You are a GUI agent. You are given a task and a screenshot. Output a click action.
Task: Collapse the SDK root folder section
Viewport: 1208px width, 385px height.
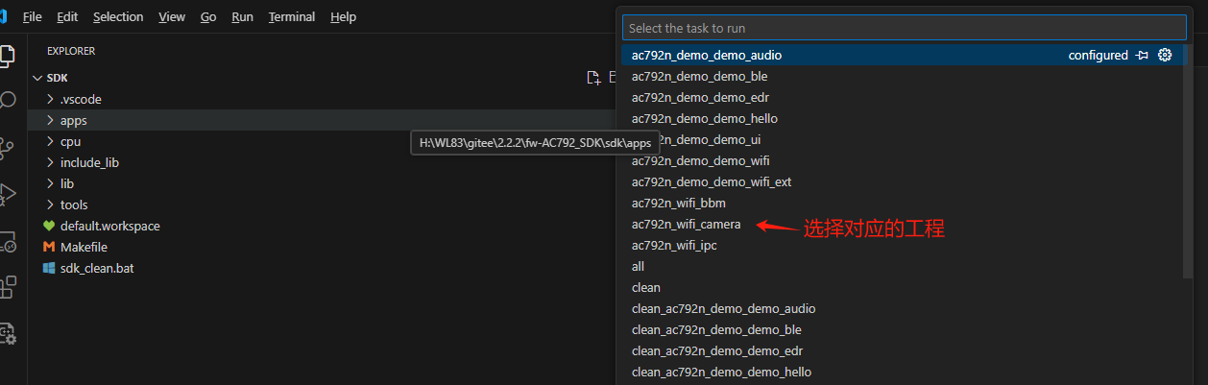(37, 78)
